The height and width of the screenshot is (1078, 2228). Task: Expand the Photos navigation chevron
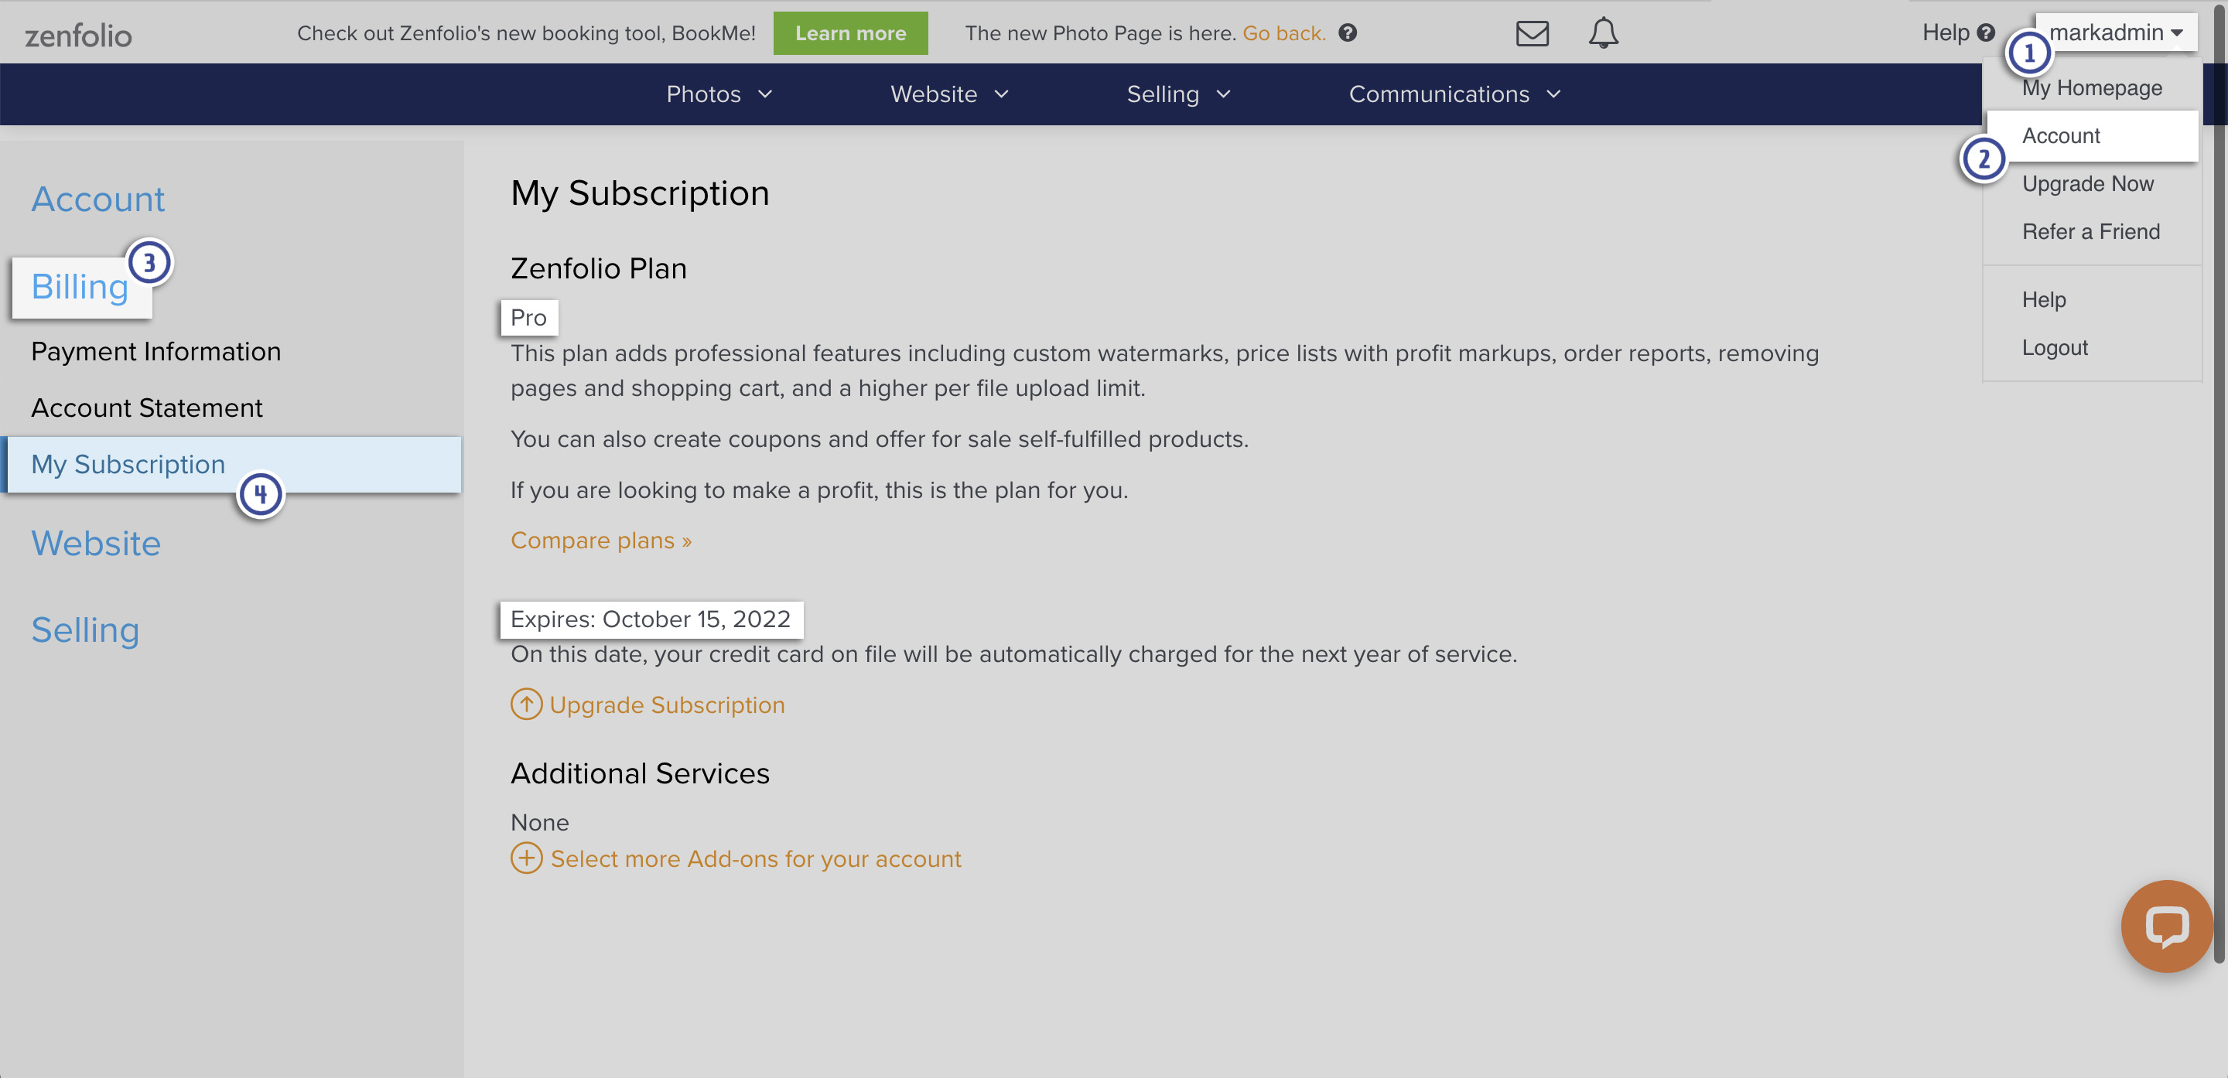pos(764,94)
